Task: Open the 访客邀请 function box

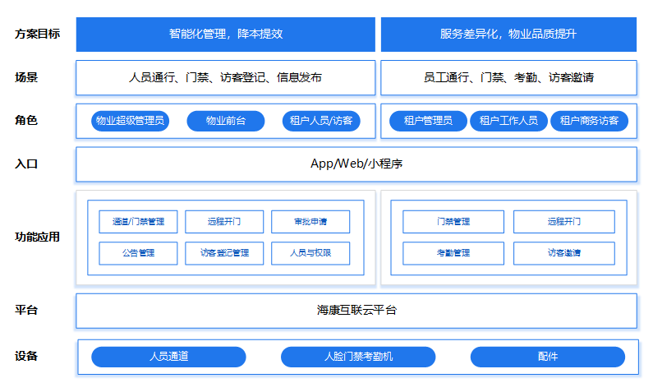Action: pyautogui.click(x=563, y=253)
